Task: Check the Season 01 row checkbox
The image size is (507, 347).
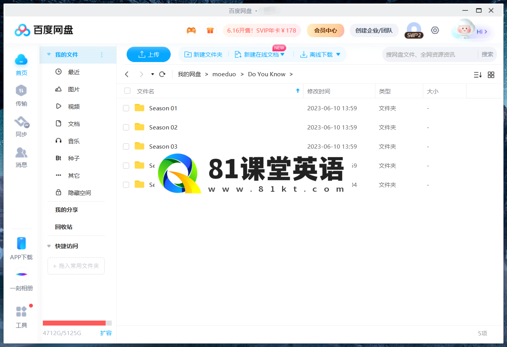Action: click(x=126, y=108)
